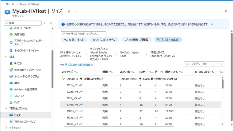233x131 pixels.
Task: Select the D2ls_v5 size row
Action: pyautogui.click(x=140, y=85)
